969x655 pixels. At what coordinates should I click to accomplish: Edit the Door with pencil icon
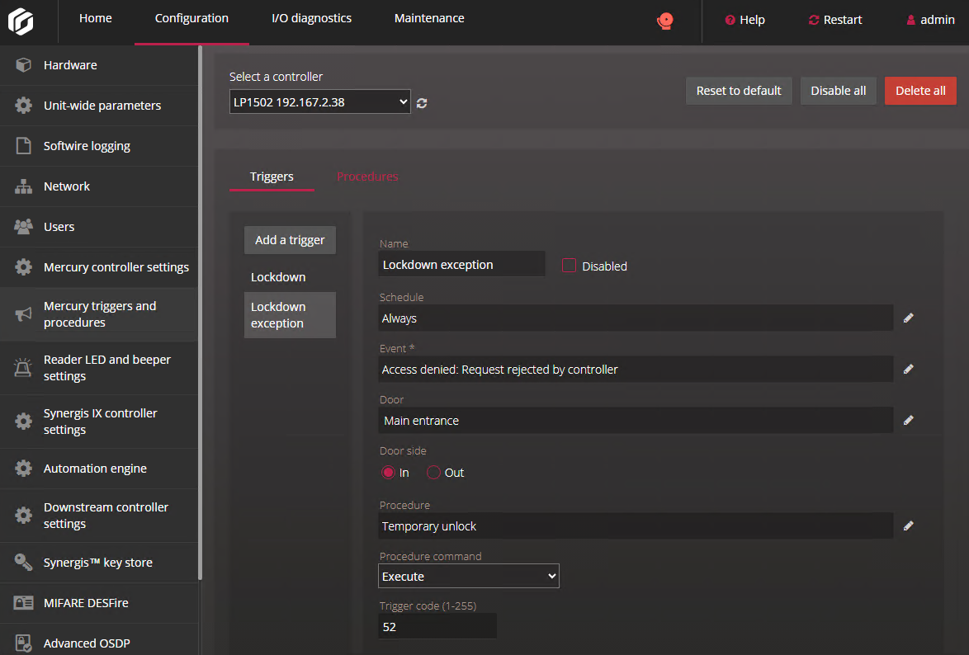[908, 421]
